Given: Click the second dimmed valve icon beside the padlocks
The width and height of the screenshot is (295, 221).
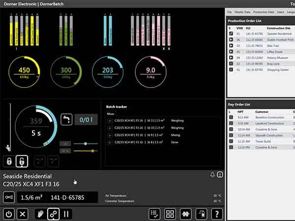Looking at the screenshot, I should [x=53, y=161].
